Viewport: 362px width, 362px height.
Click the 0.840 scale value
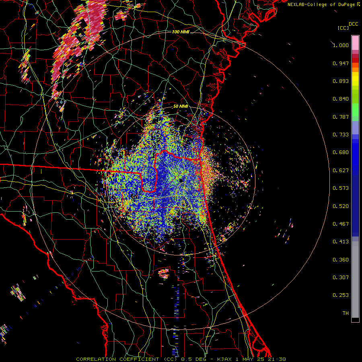point(341,99)
